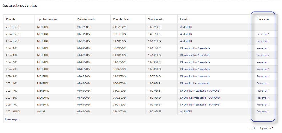Click the Descargar link below the table

(12, 119)
